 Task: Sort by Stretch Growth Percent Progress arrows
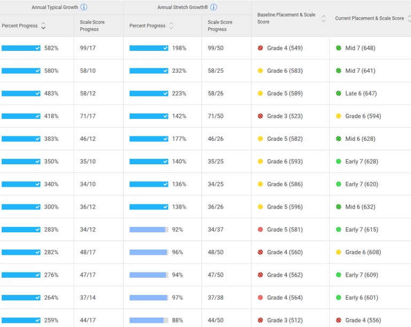171,26
